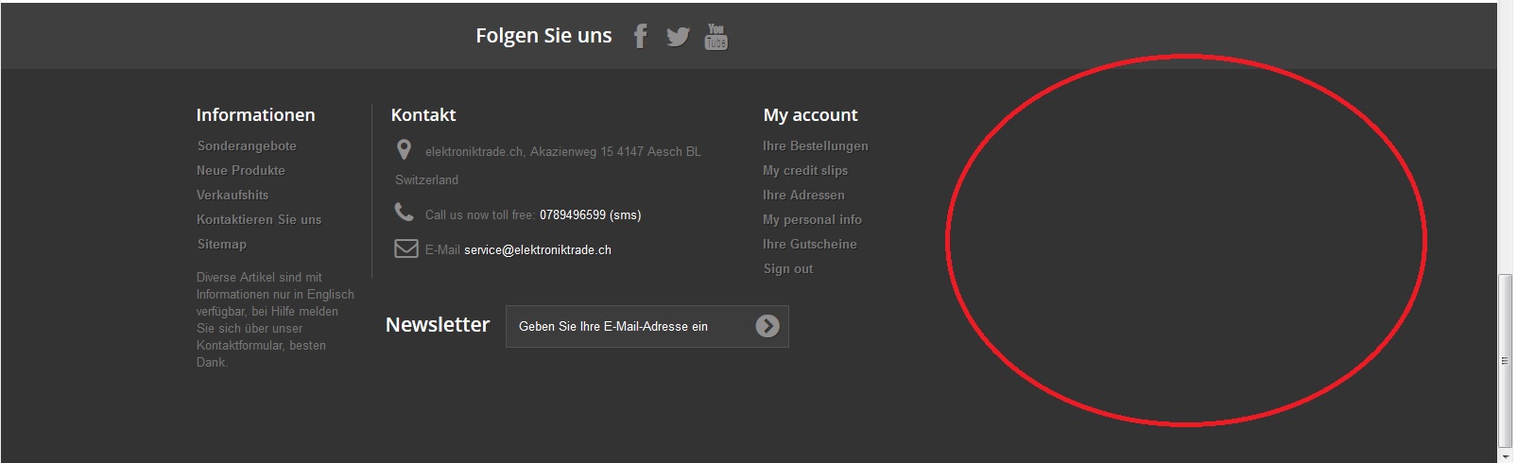This screenshot has height=463, width=1518.
Task: Click the map pin address icon
Action: 404,150
